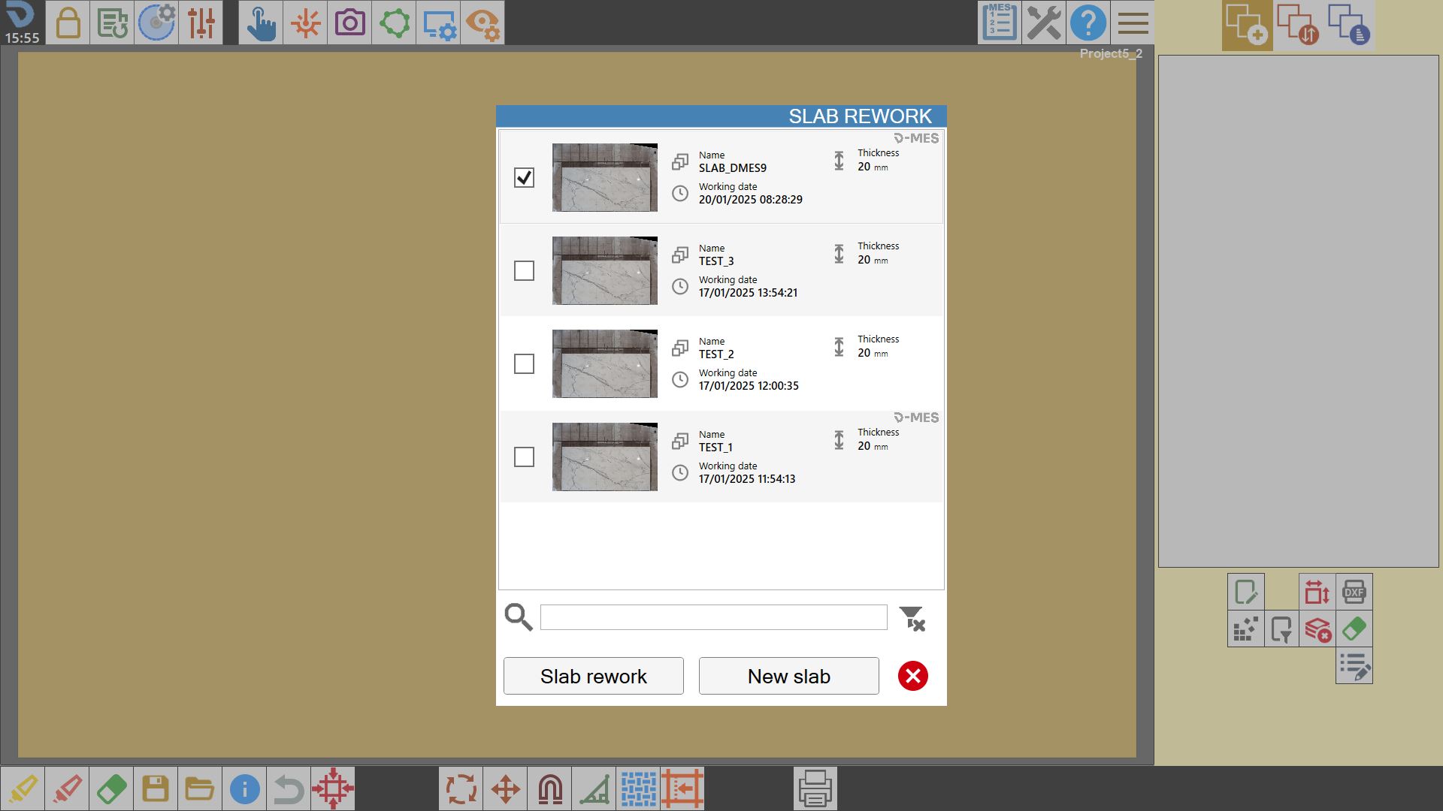Click the add slab layer icon
1443x811 pixels.
1247,26
